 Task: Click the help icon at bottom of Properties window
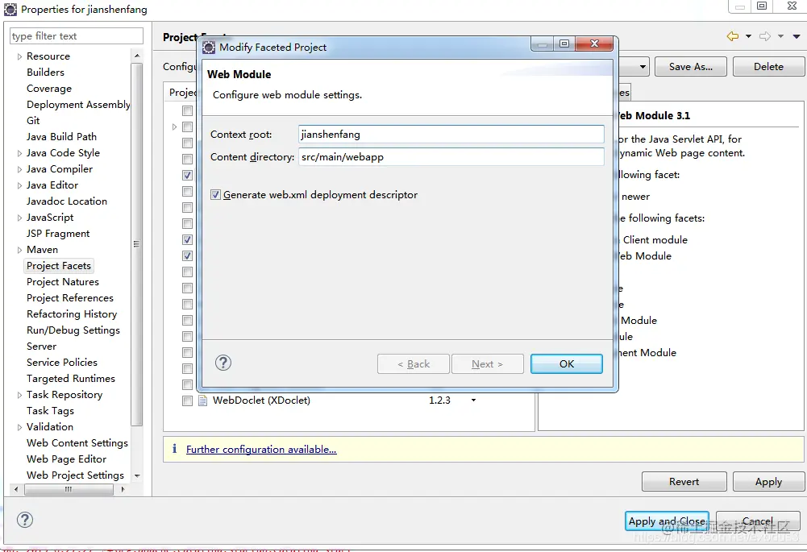pos(25,520)
